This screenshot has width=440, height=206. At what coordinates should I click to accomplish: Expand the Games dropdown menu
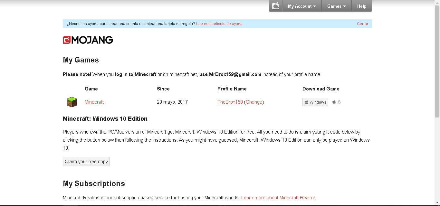tap(337, 6)
